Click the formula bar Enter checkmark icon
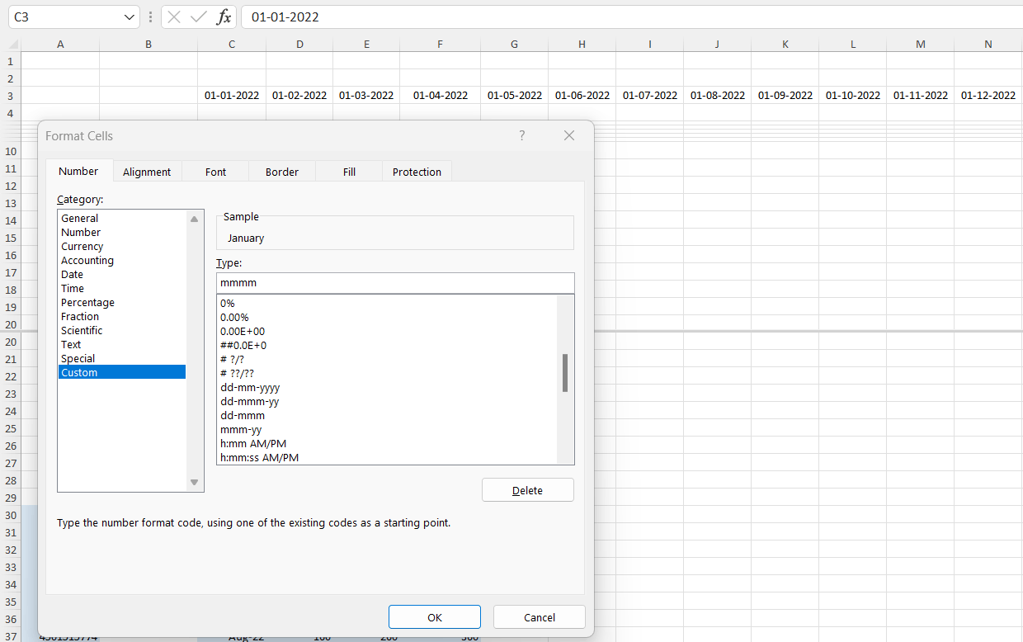Screen dimensions: 1023x642 pyautogui.click(x=198, y=17)
